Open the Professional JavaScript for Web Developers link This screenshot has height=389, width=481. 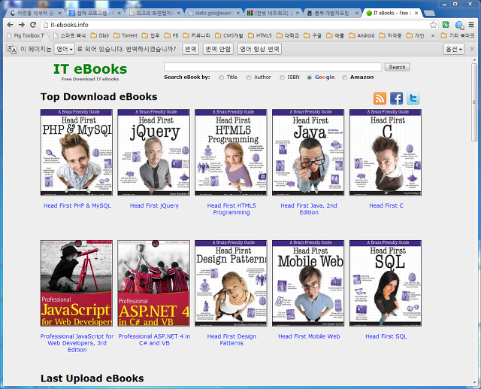pyautogui.click(x=77, y=343)
